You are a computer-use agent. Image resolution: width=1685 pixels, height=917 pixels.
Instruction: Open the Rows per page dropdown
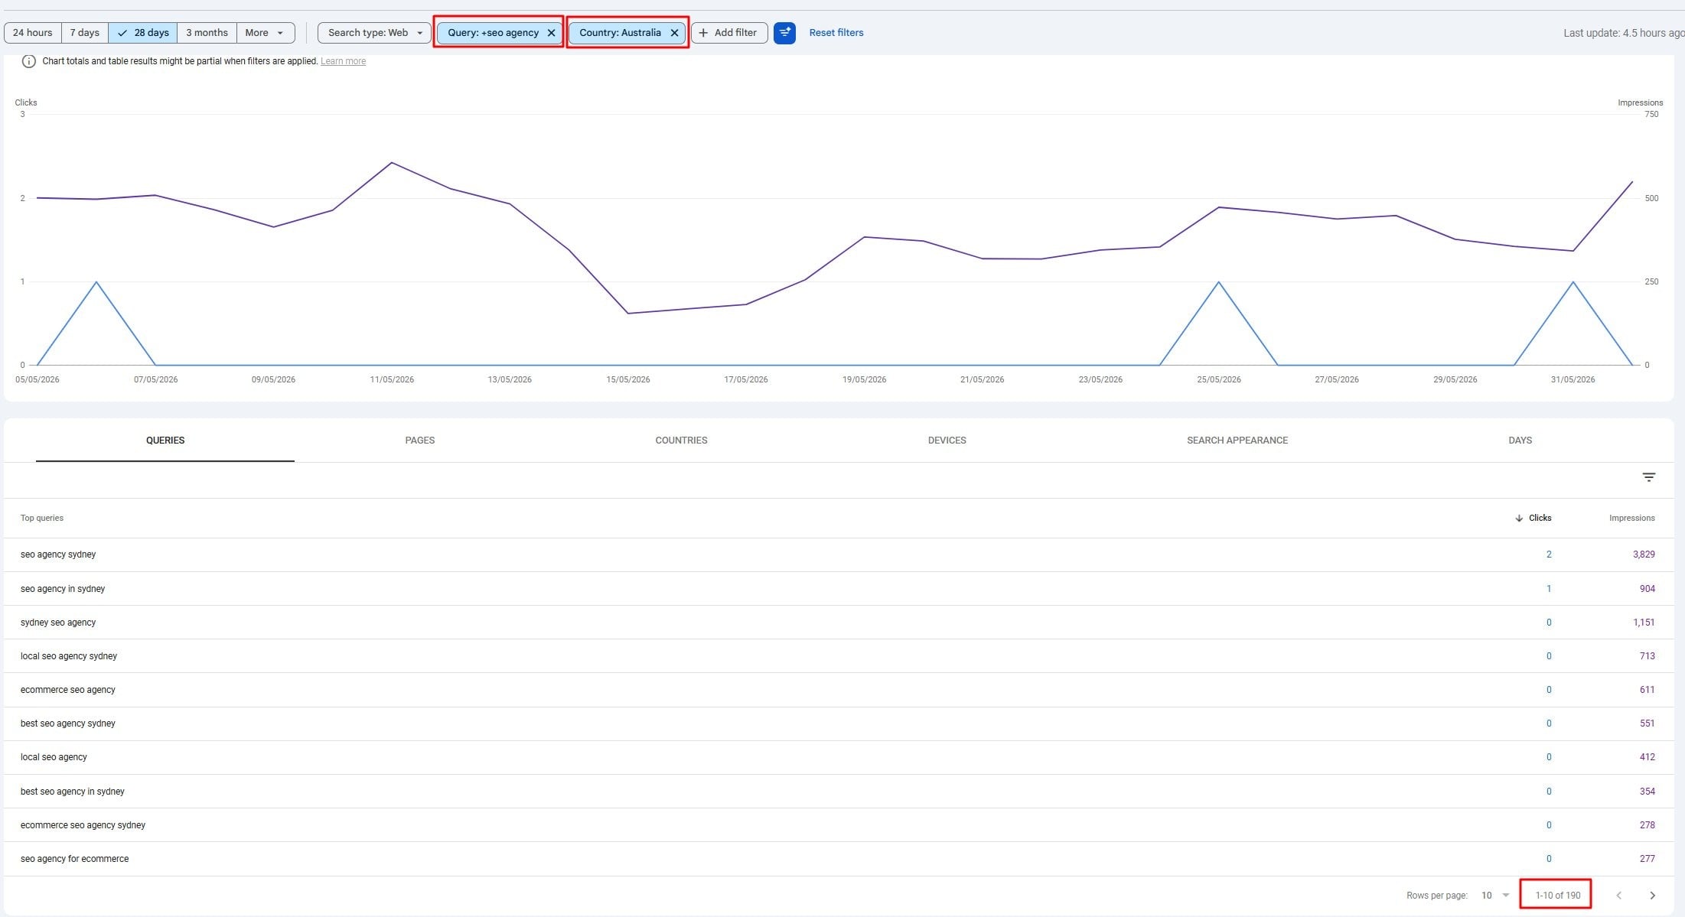[1495, 895]
